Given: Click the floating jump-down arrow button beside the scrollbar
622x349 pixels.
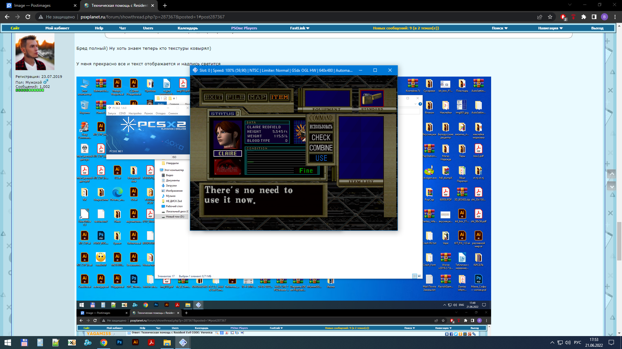Looking at the screenshot, I should tap(612, 186).
